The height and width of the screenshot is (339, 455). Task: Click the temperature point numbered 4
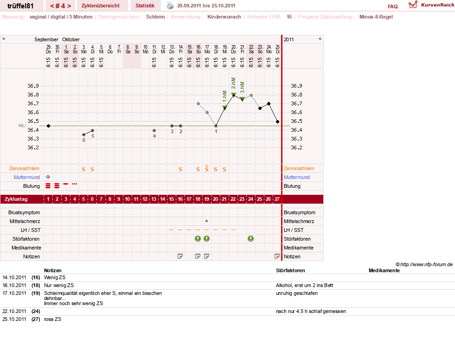[154, 131]
